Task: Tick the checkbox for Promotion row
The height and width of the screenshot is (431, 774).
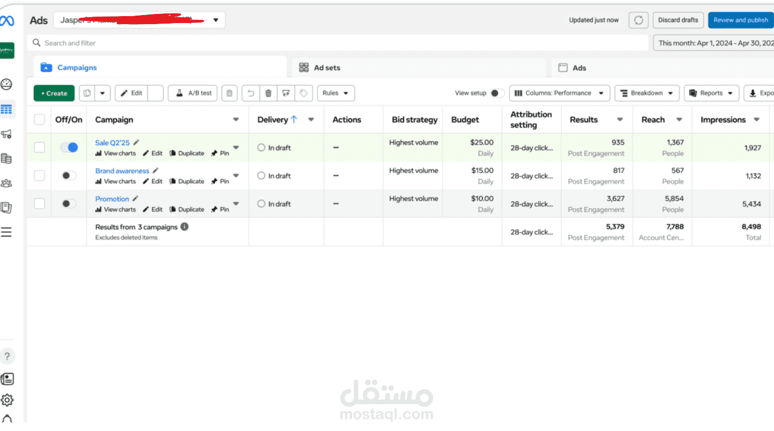Action: pyautogui.click(x=39, y=203)
